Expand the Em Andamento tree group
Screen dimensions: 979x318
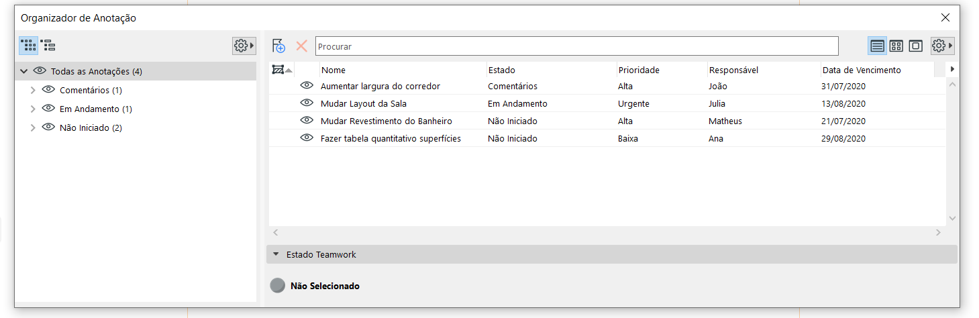point(33,109)
